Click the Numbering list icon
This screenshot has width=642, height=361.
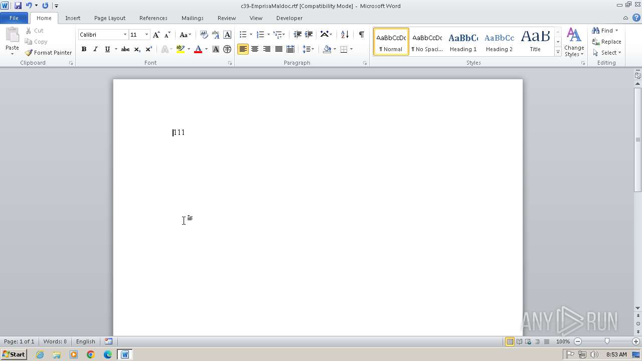point(260,35)
